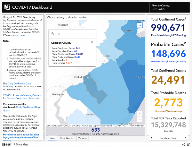This screenshot has height=147, width=192.
Task: Click the pan icon in Camden popup
Action: (x=59, y=34)
